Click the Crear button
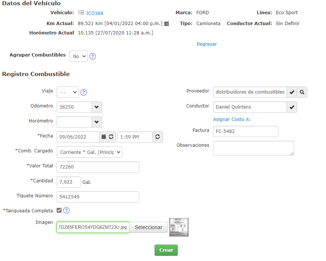 [x=166, y=250]
